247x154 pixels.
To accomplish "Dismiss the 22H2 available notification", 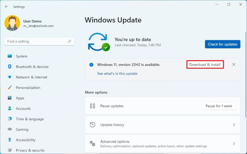I will click(x=234, y=65).
